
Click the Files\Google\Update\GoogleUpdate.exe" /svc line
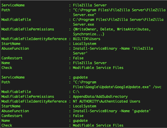(117, 87)
